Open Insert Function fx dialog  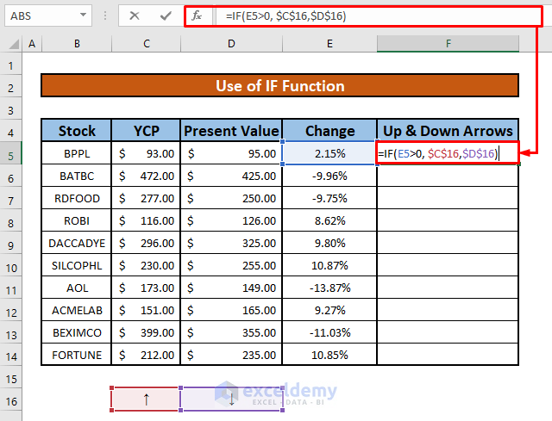point(197,16)
